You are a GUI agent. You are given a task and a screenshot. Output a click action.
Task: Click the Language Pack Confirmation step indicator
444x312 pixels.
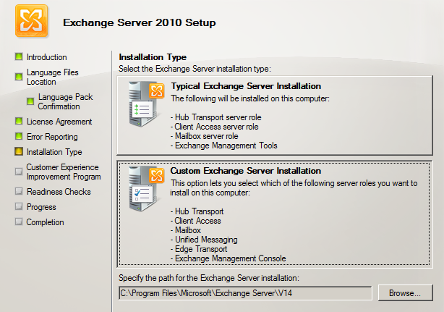[30, 101]
